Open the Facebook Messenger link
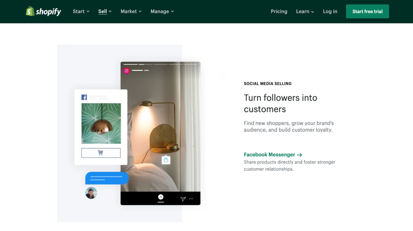Viewport: 413px width, 231px height. coord(269,155)
